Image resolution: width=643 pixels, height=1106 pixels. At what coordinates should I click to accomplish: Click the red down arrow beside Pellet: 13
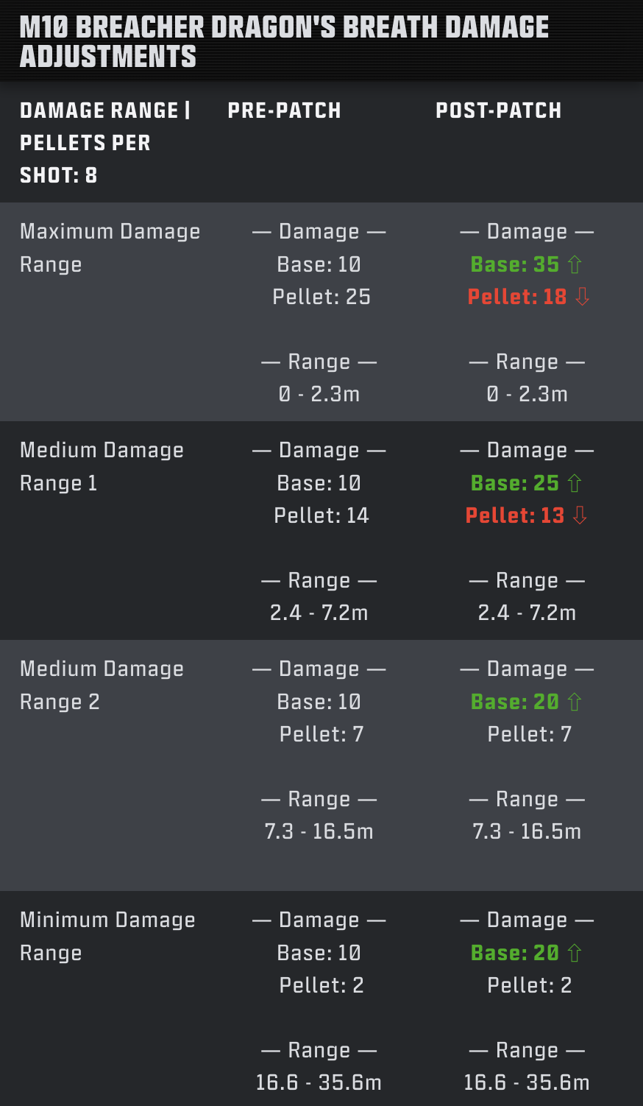[580, 515]
